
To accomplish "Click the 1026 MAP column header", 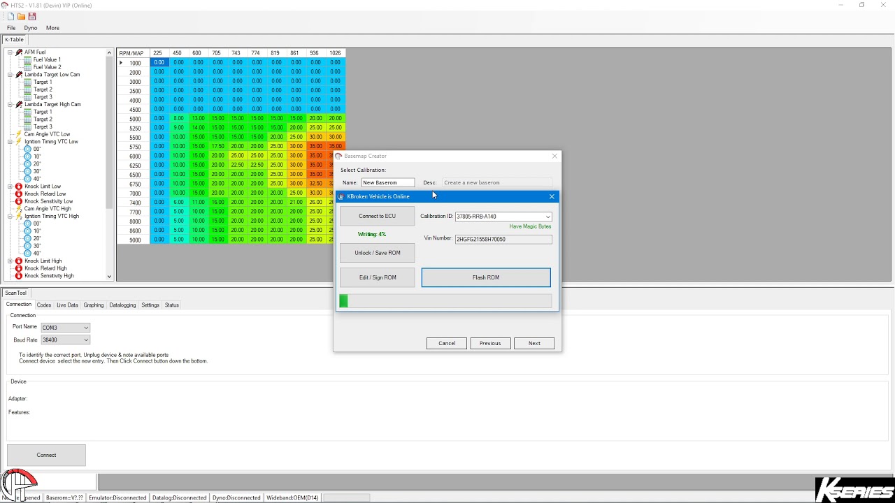I will (336, 53).
